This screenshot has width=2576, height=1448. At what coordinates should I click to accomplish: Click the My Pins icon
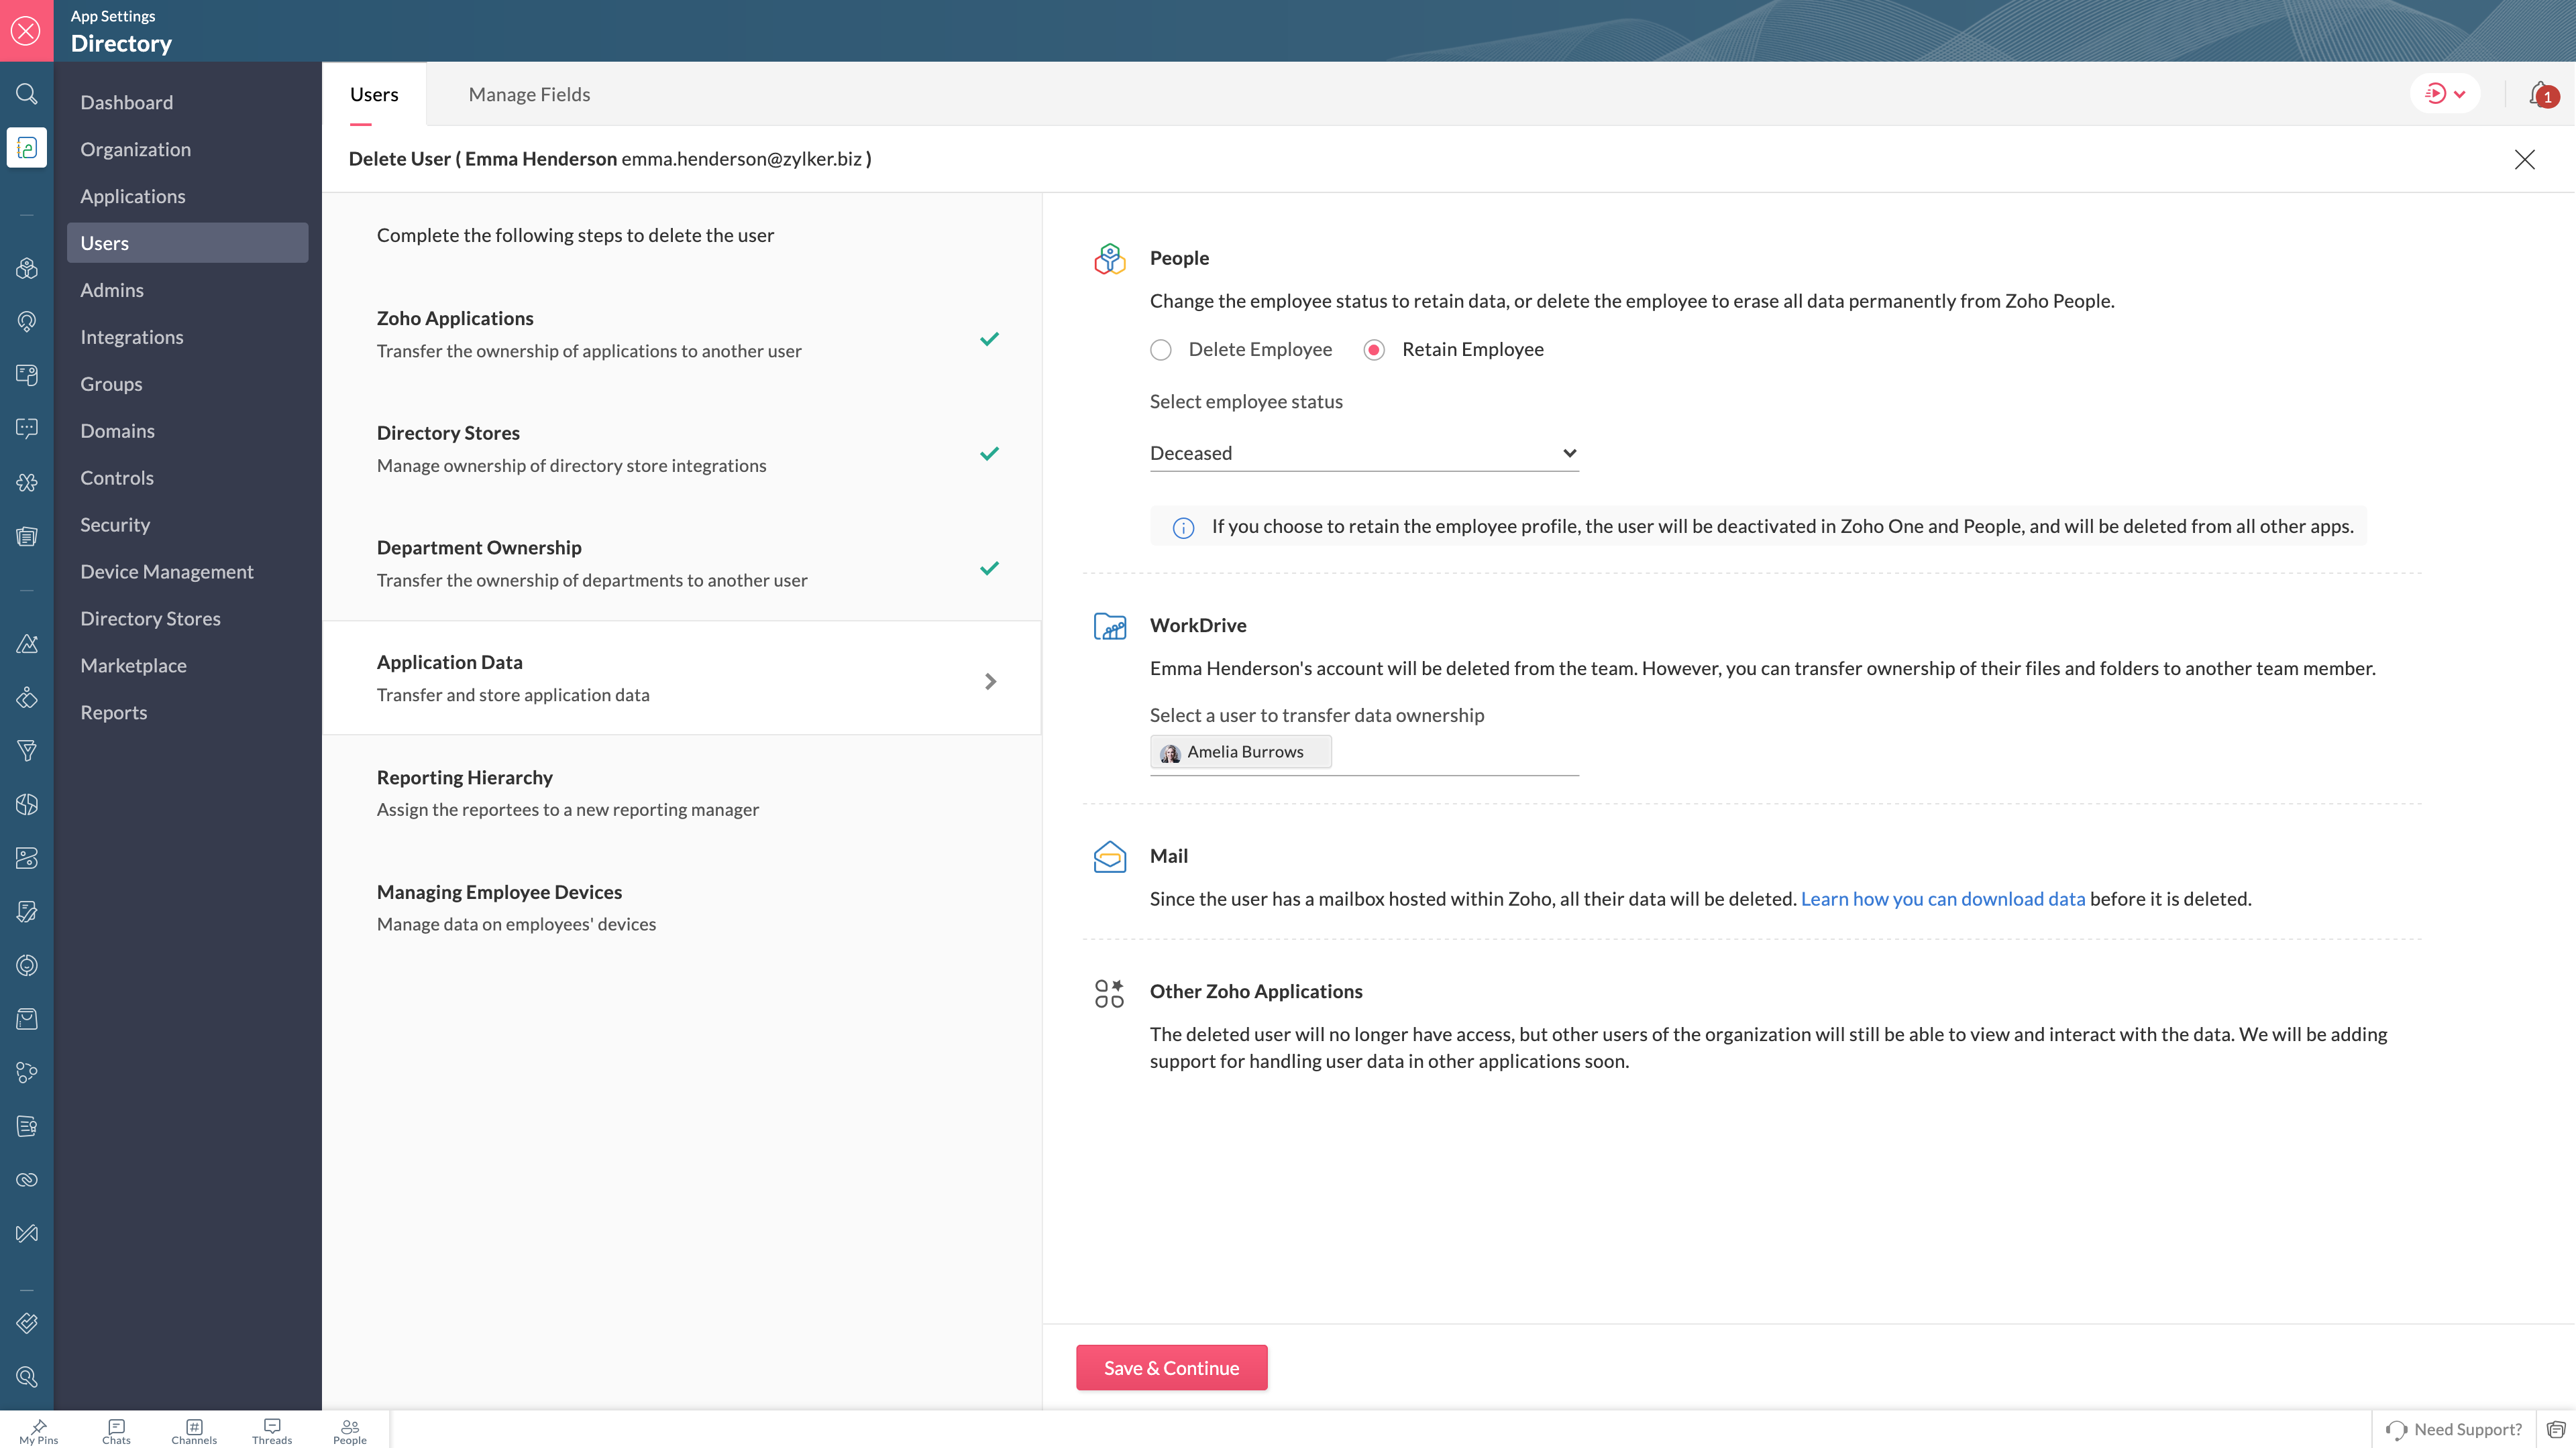coord(38,1430)
